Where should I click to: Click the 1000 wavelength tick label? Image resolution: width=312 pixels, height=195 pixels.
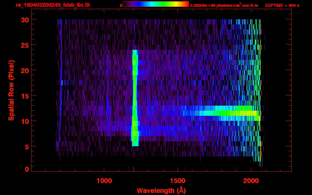(104, 181)
